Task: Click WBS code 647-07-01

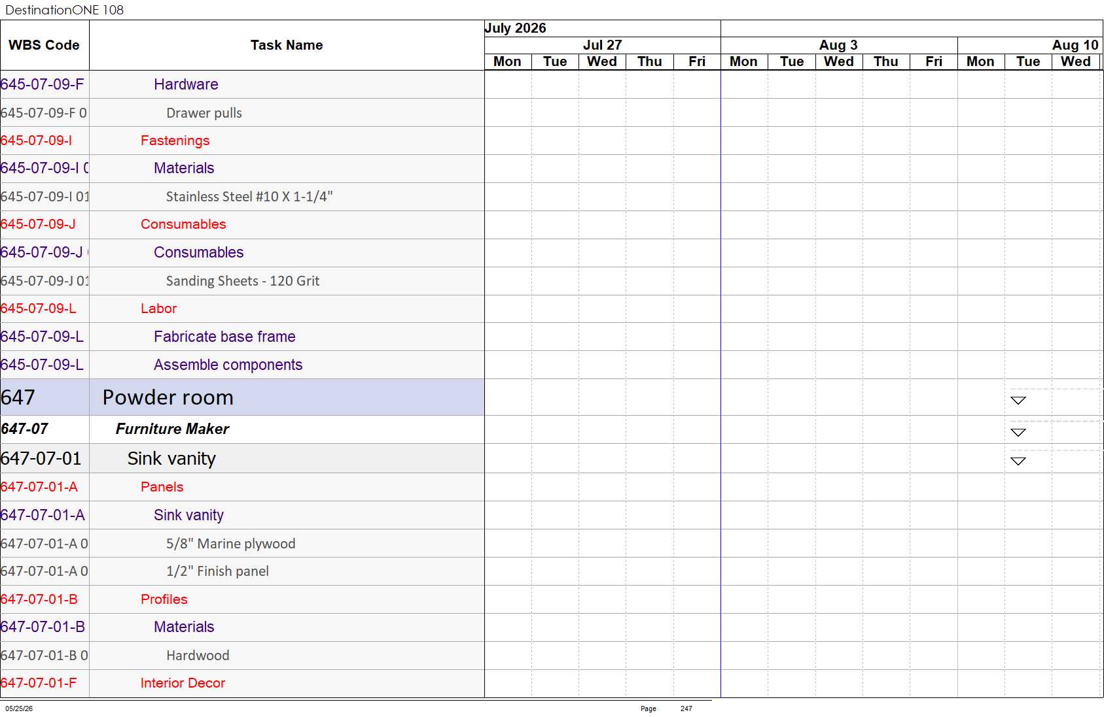Action: pos(41,459)
